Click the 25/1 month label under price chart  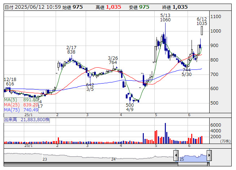(x=29, y=115)
